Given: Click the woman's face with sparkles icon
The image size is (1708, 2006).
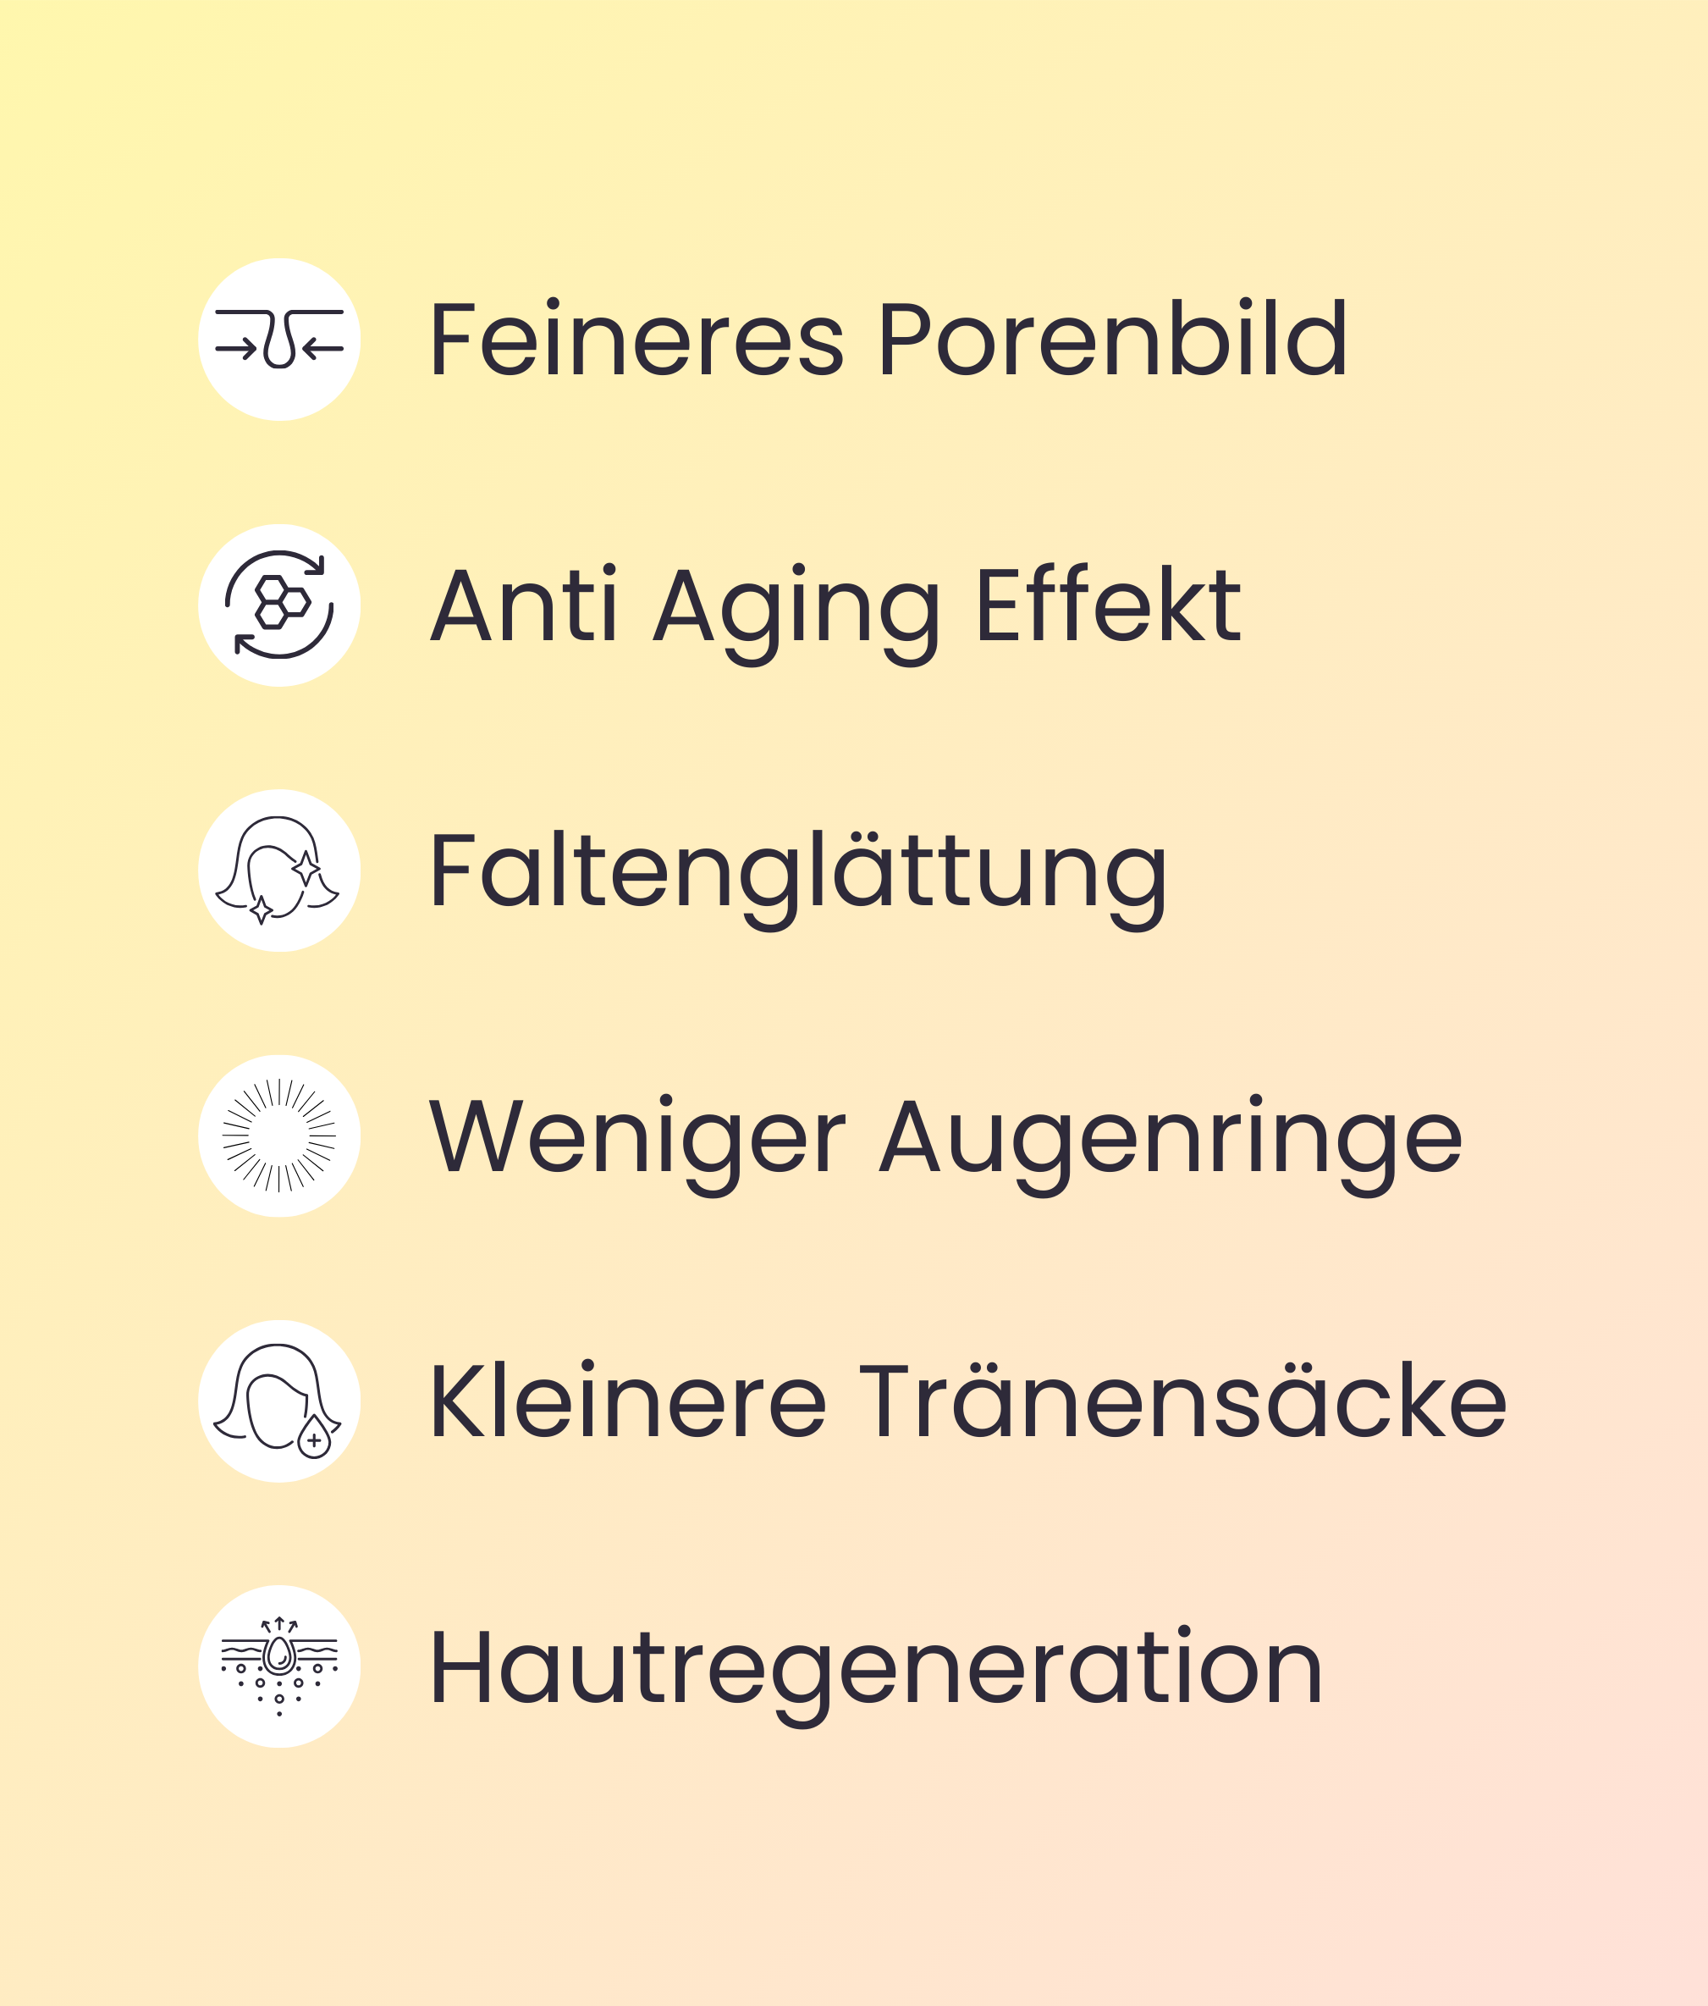Looking at the screenshot, I should 278,870.
